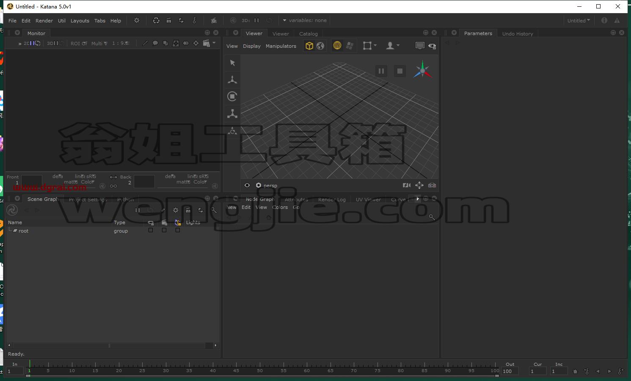Check the third checkbox in the root row
The width and height of the screenshot is (631, 381).
[178, 230]
